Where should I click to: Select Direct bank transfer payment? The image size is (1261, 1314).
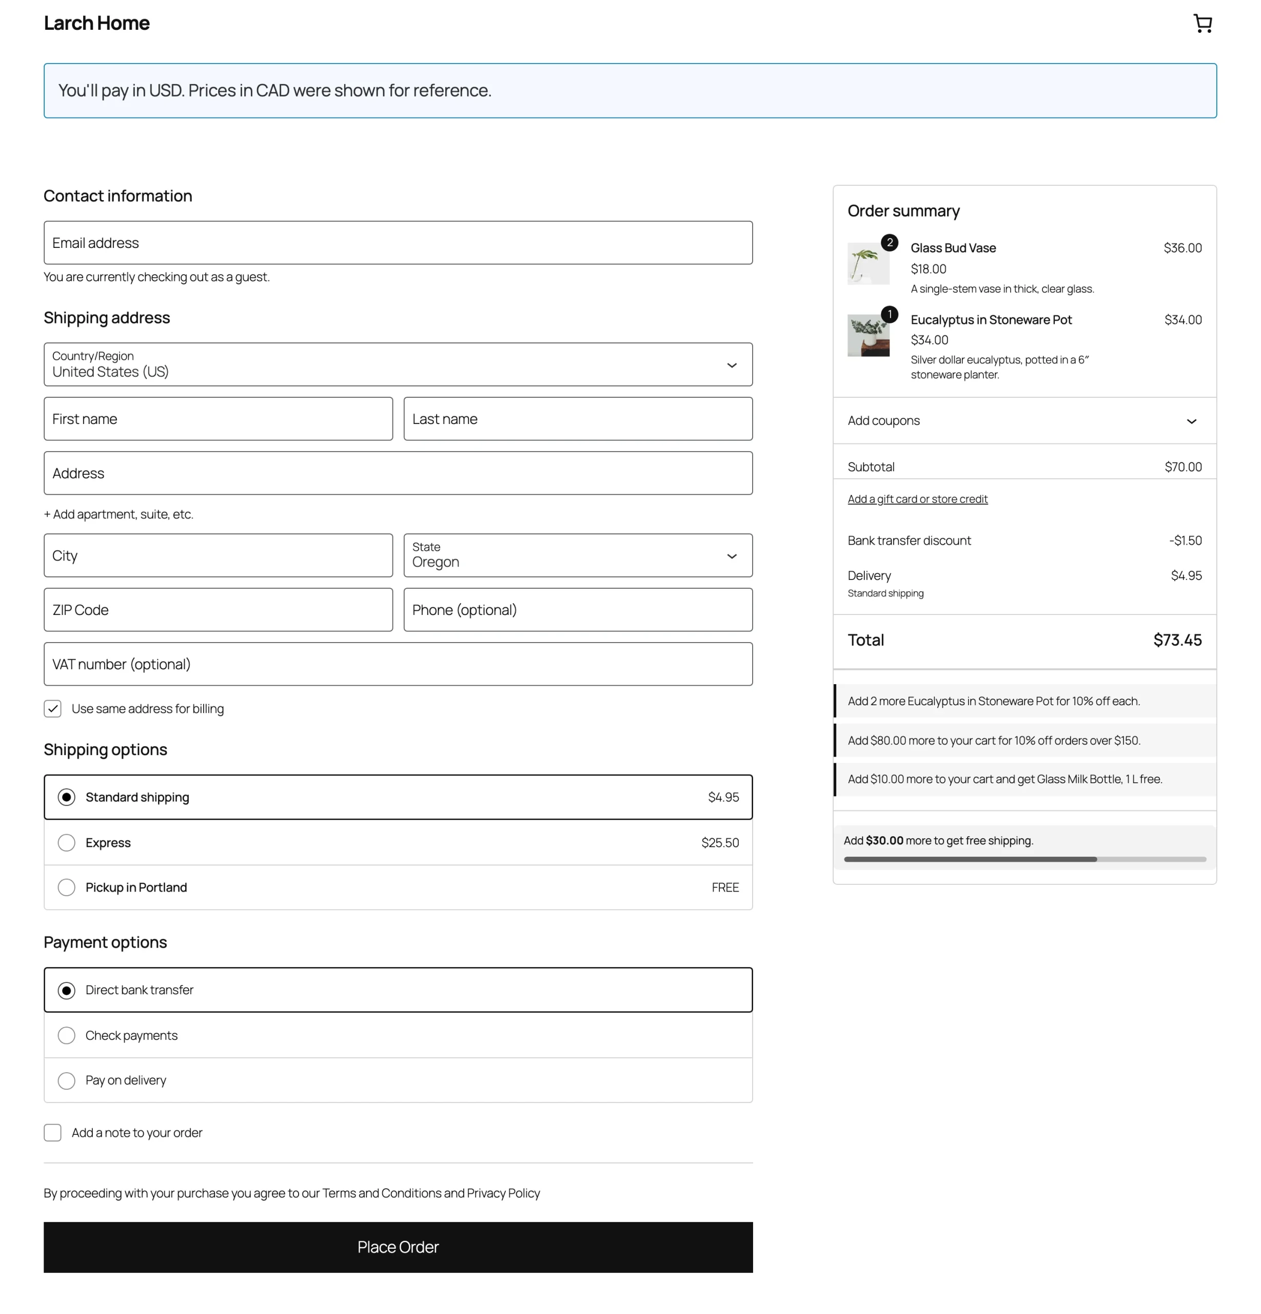click(x=398, y=990)
